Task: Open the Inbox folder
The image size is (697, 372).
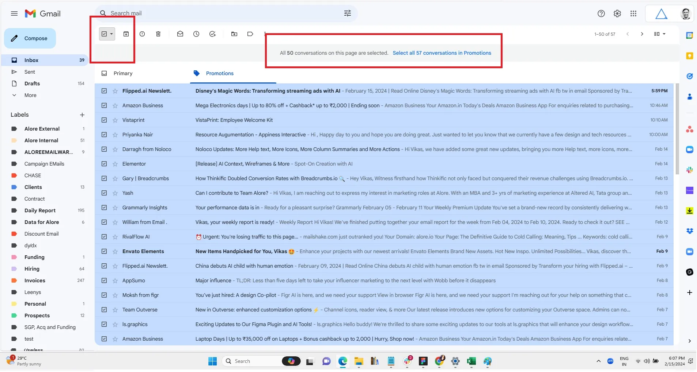Action: click(45, 60)
